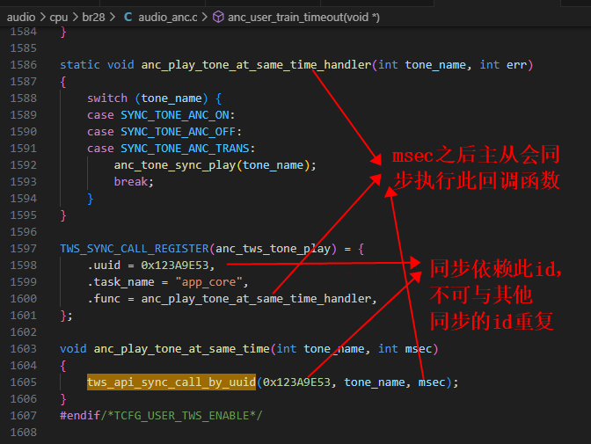Click anc_tws_tone_play identifier
Image resolution: width=591 pixels, height=444 pixels.
point(273,249)
